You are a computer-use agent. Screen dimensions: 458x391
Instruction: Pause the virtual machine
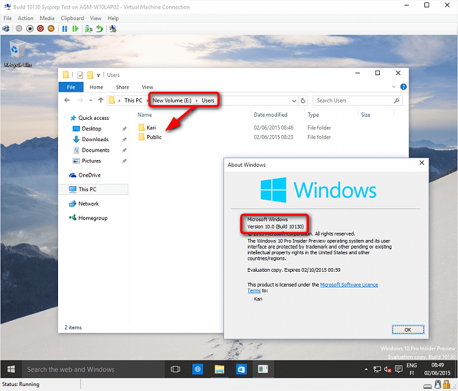point(65,29)
